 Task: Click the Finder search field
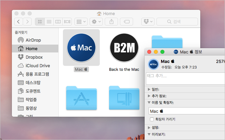tap(177, 22)
